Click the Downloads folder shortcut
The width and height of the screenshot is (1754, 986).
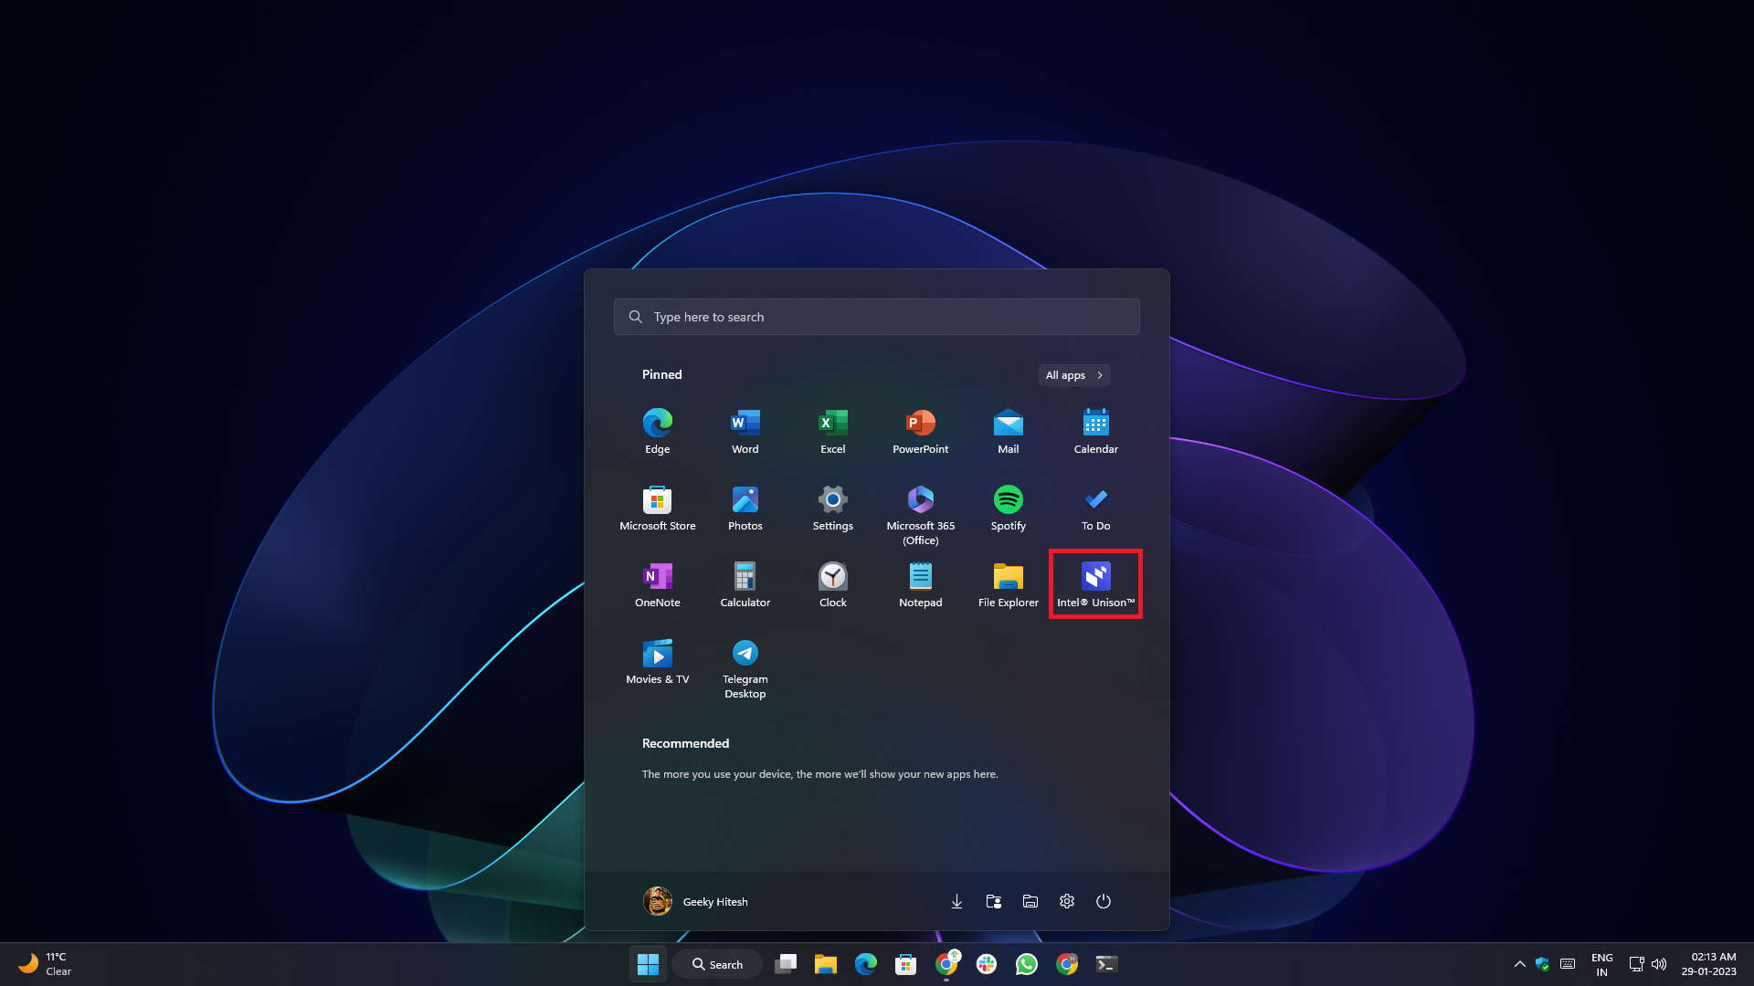[x=956, y=900]
